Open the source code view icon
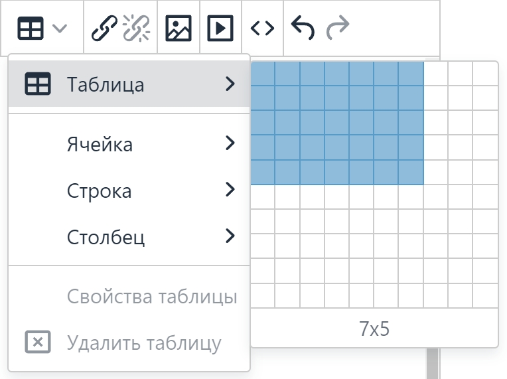 pos(262,29)
